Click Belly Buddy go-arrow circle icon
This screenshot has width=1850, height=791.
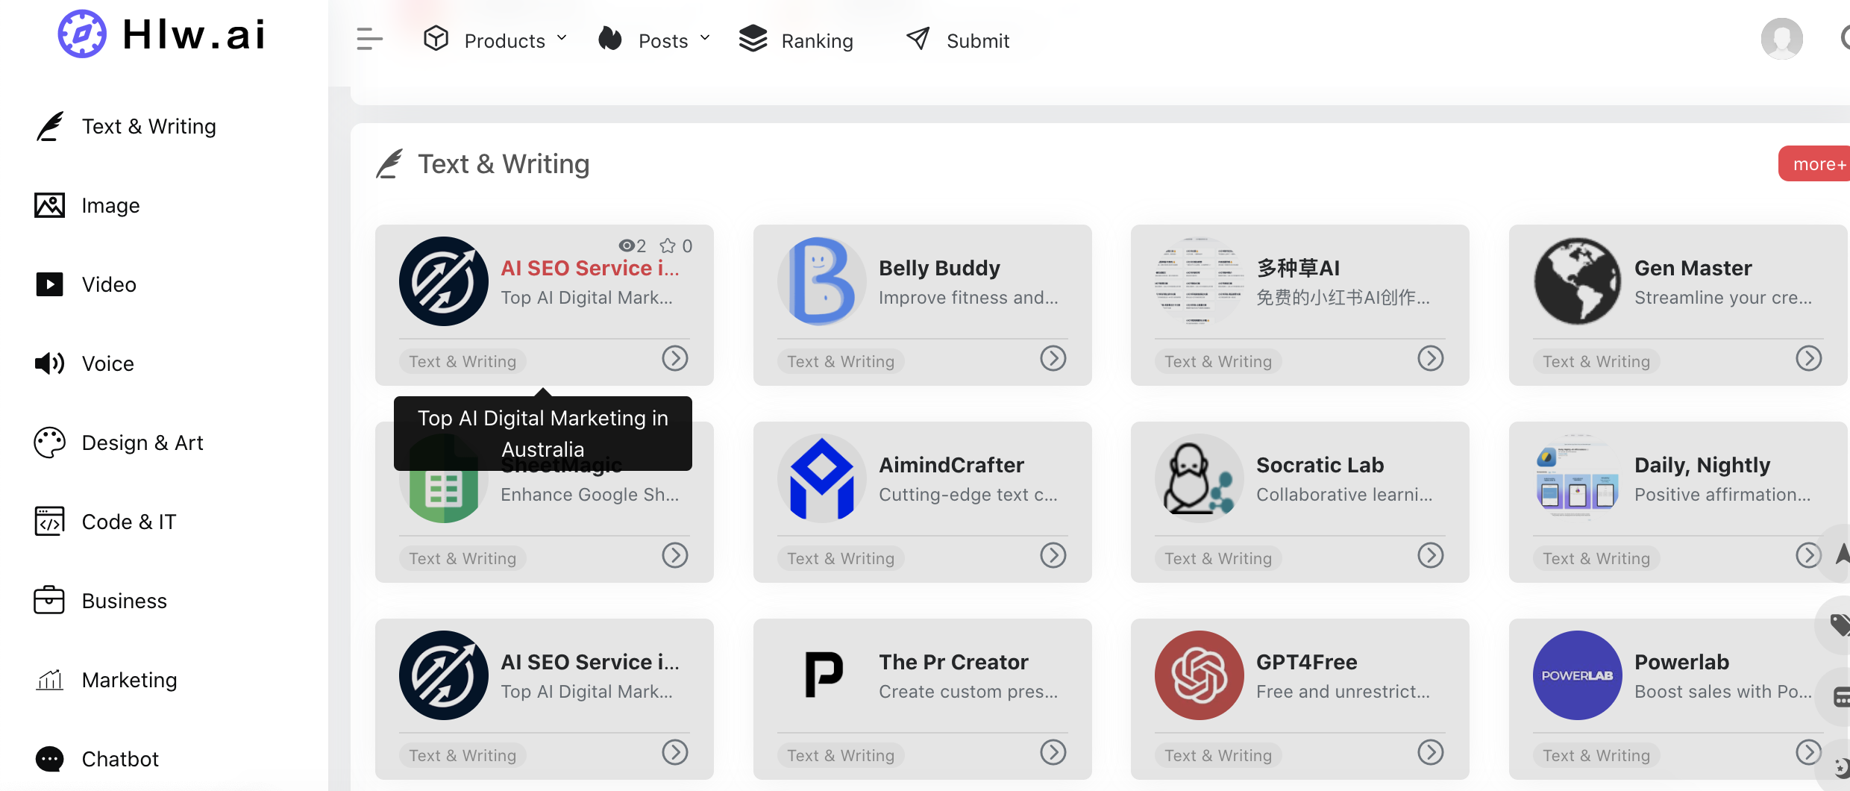(x=1053, y=359)
